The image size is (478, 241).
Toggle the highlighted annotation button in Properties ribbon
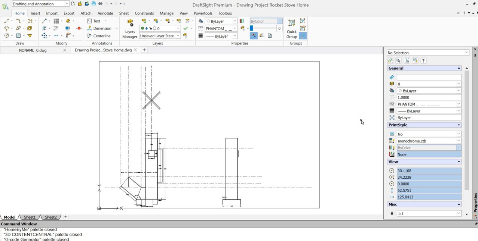pyautogui.click(x=254, y=35)
